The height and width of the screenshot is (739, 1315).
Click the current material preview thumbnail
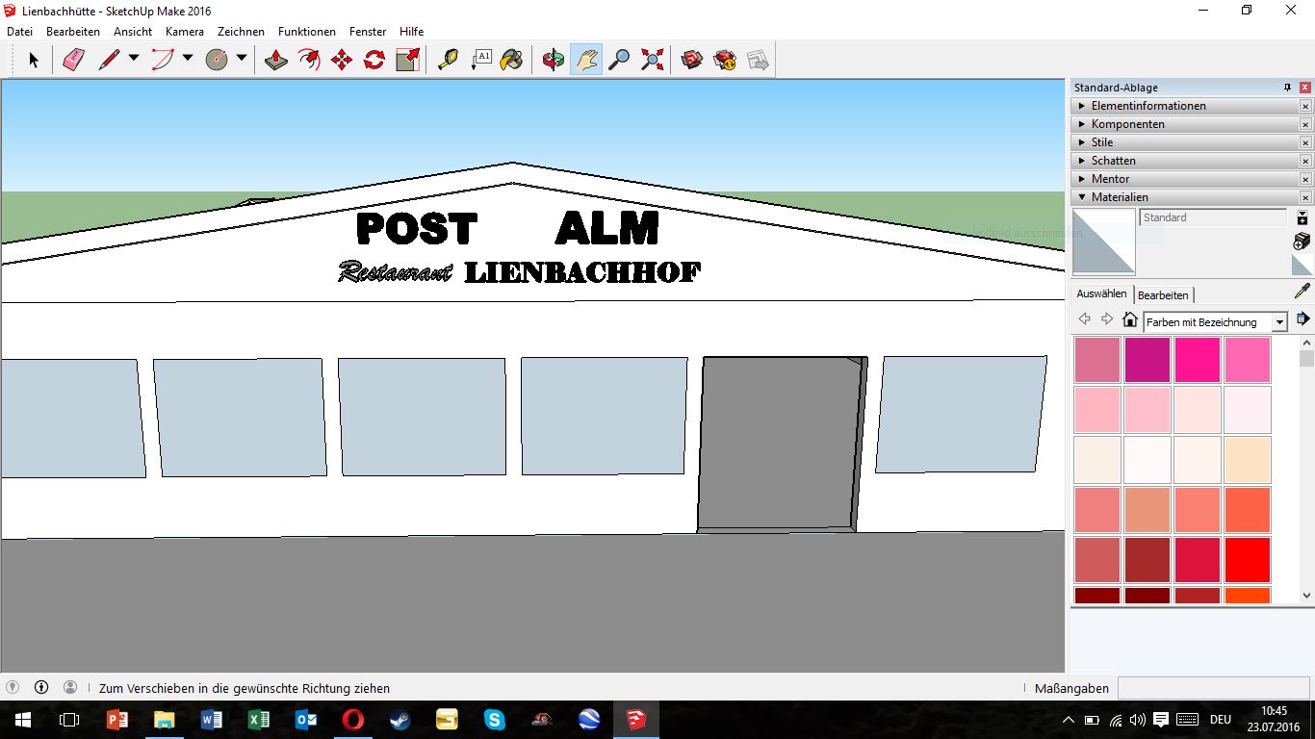(1104, 242)
